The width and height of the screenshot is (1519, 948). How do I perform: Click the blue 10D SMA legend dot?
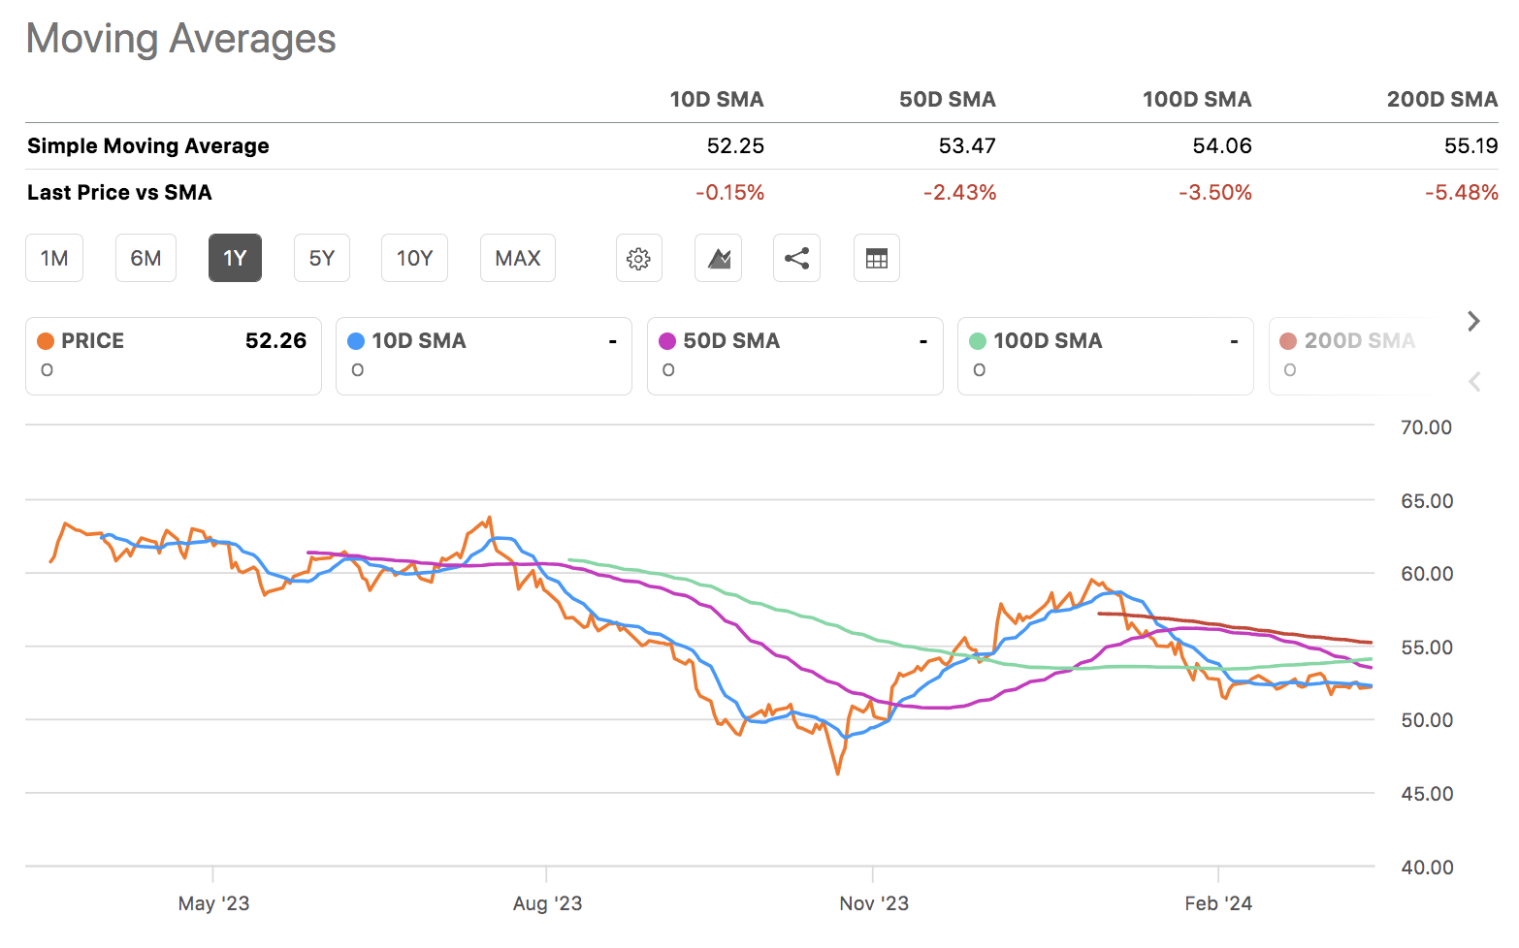coord(356,340)
